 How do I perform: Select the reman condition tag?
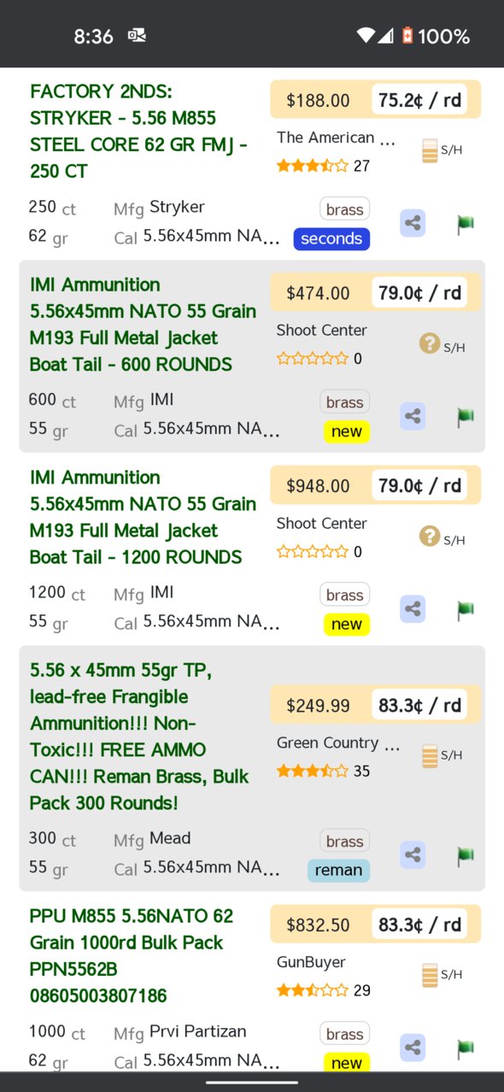click(x=338, y=870)
